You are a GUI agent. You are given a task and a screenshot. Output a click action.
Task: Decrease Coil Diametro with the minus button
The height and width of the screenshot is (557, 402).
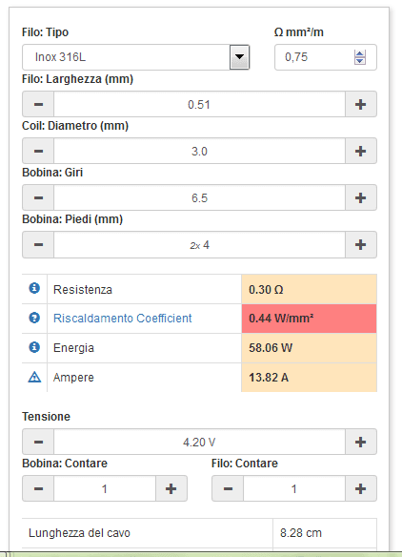pos(38,151)
